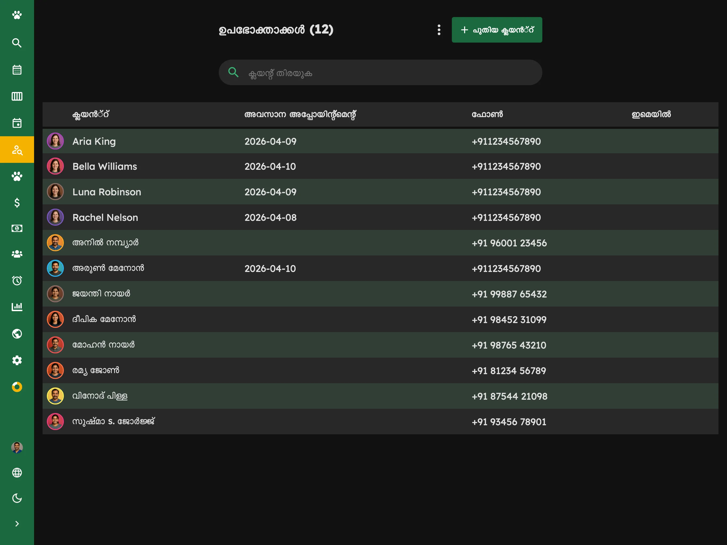Screen dimensions: 727x545
Task: Focus the ക്ലയന്റ് തിരയുക search field
Action: [380, 73]
